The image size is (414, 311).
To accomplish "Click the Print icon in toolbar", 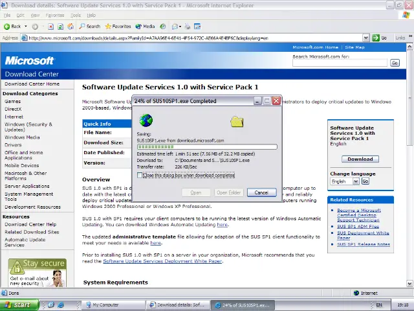I will coord(187,27).
